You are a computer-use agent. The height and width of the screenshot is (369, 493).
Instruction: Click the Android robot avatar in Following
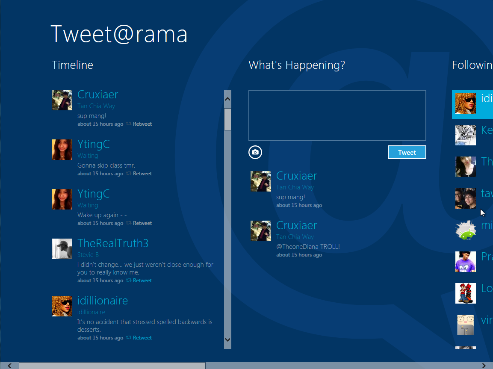466,230
